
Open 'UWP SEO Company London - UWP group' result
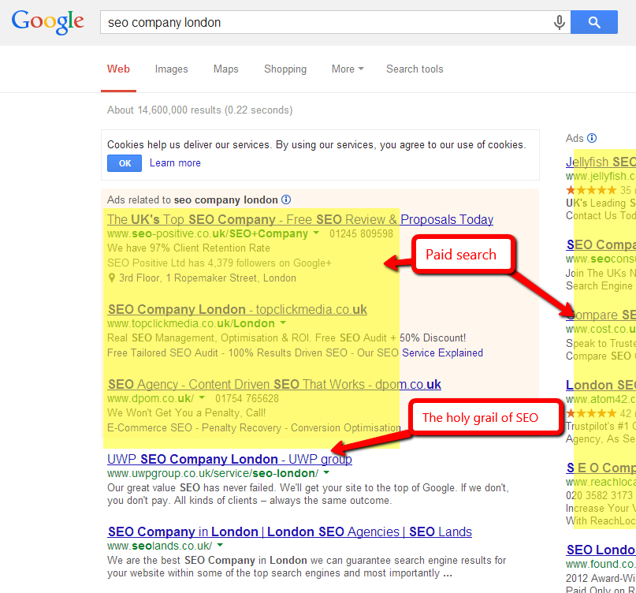[x=229, y=459]
